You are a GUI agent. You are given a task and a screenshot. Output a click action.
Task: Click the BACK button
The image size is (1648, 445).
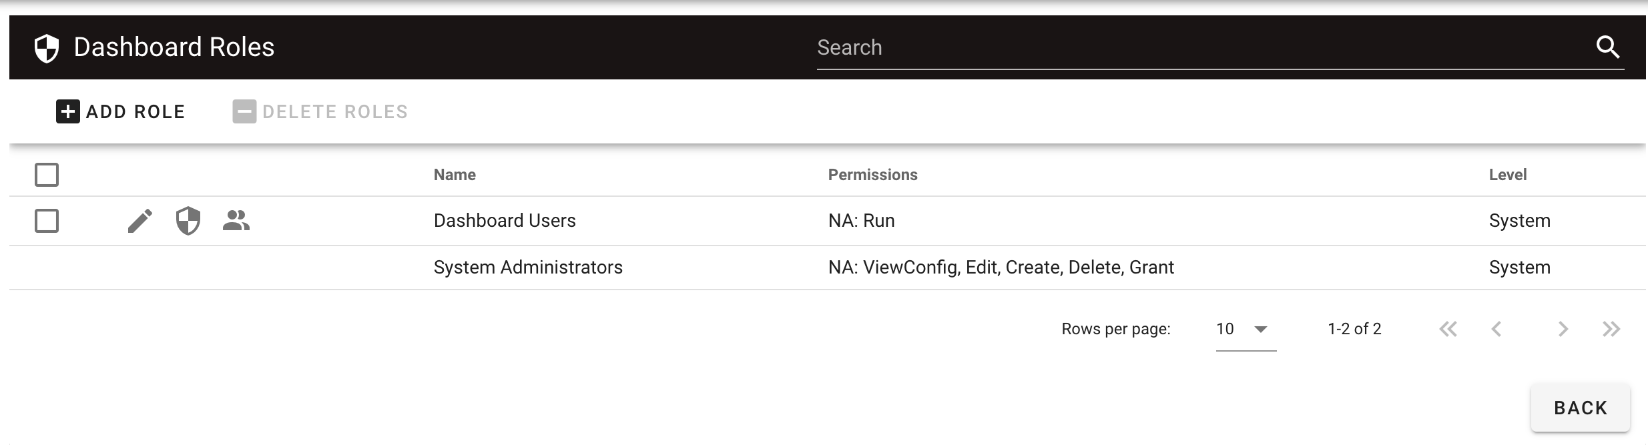(x=1579, y=407)
